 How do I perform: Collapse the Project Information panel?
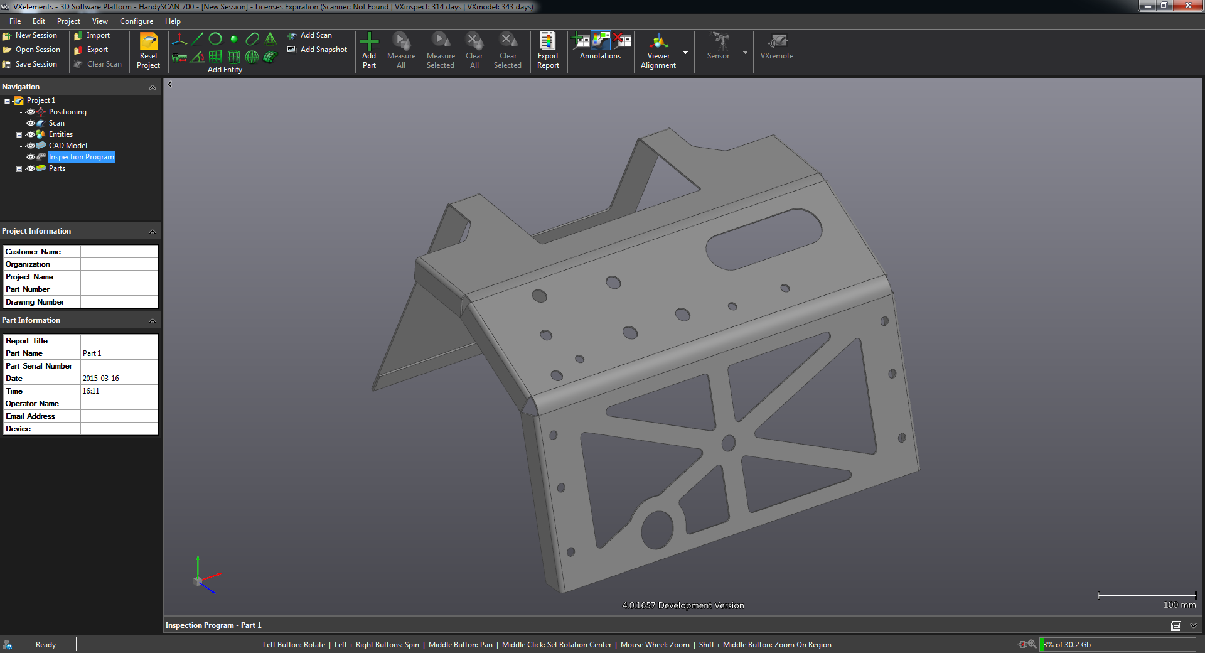click(153, 232)
